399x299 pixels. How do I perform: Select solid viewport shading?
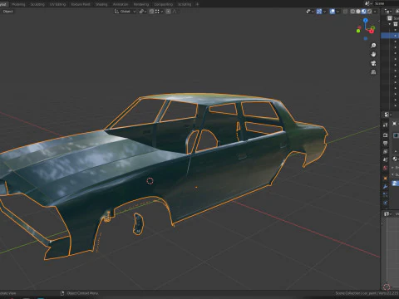tap(358, 12)
